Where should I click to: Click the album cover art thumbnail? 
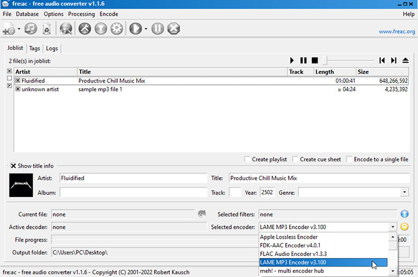click(x=21, y=185)
